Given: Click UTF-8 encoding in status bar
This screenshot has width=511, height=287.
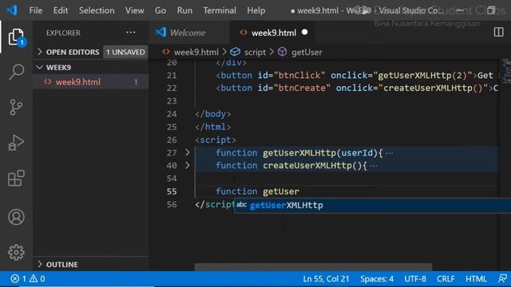Looking at the screenshot, I should click(415, 279).
